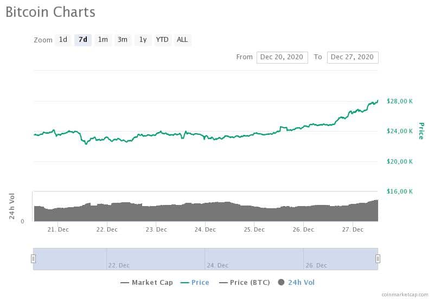
Task: Select the 1d zoom range
Action: pos(63,40)
